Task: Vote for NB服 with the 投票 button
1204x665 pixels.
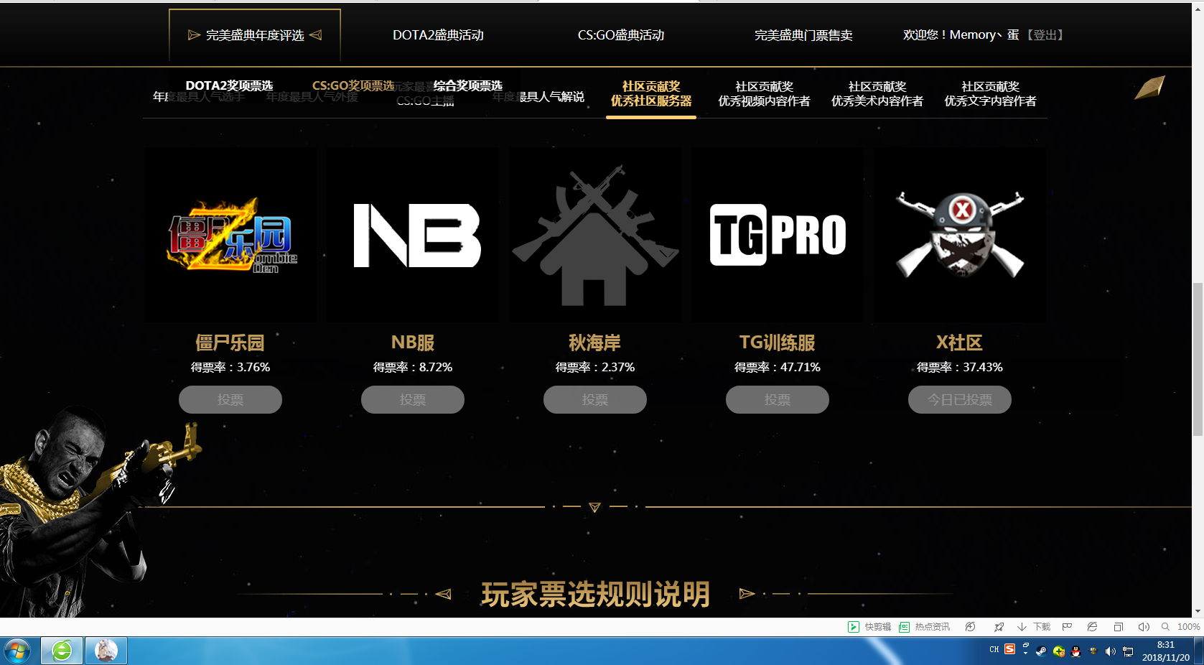Action: 412,399
